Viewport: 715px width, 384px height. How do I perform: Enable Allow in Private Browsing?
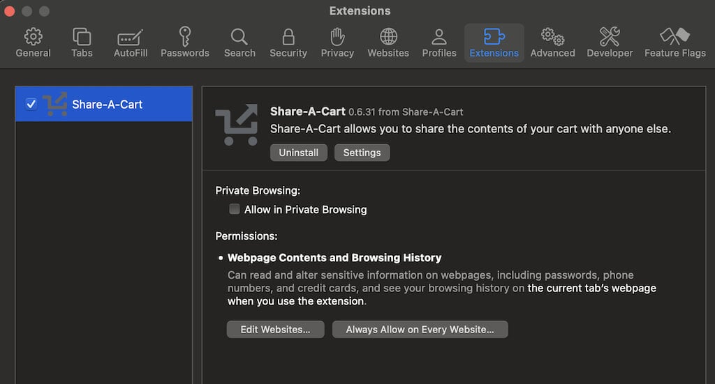pos(235,209)
